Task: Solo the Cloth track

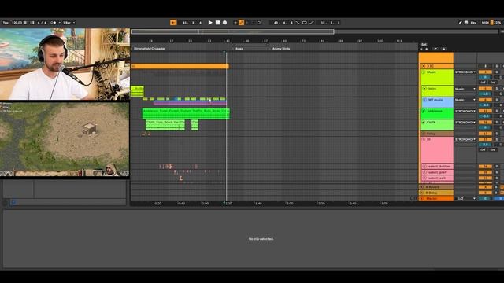Action: (497, 123)
